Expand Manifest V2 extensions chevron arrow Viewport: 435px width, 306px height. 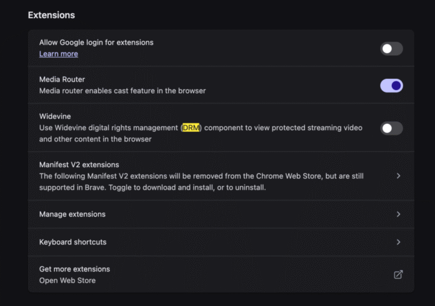pyautogui.click(x=399, y=176)
